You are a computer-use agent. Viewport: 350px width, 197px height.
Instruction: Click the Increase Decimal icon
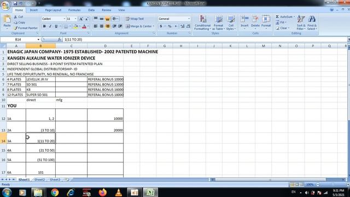[182, 26]
